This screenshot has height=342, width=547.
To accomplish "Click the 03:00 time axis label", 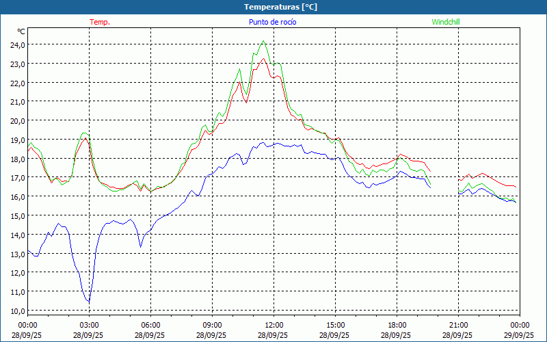I will (89, 325).
